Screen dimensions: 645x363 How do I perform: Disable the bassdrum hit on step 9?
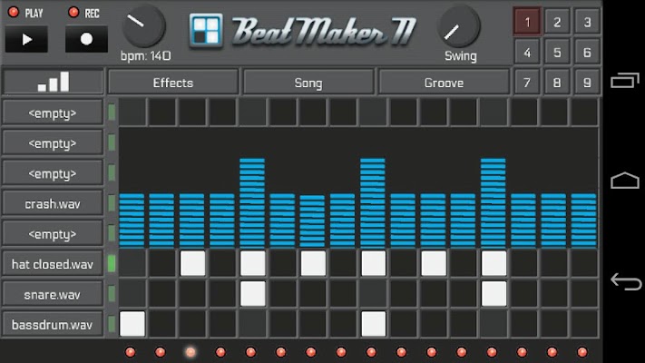373,324
